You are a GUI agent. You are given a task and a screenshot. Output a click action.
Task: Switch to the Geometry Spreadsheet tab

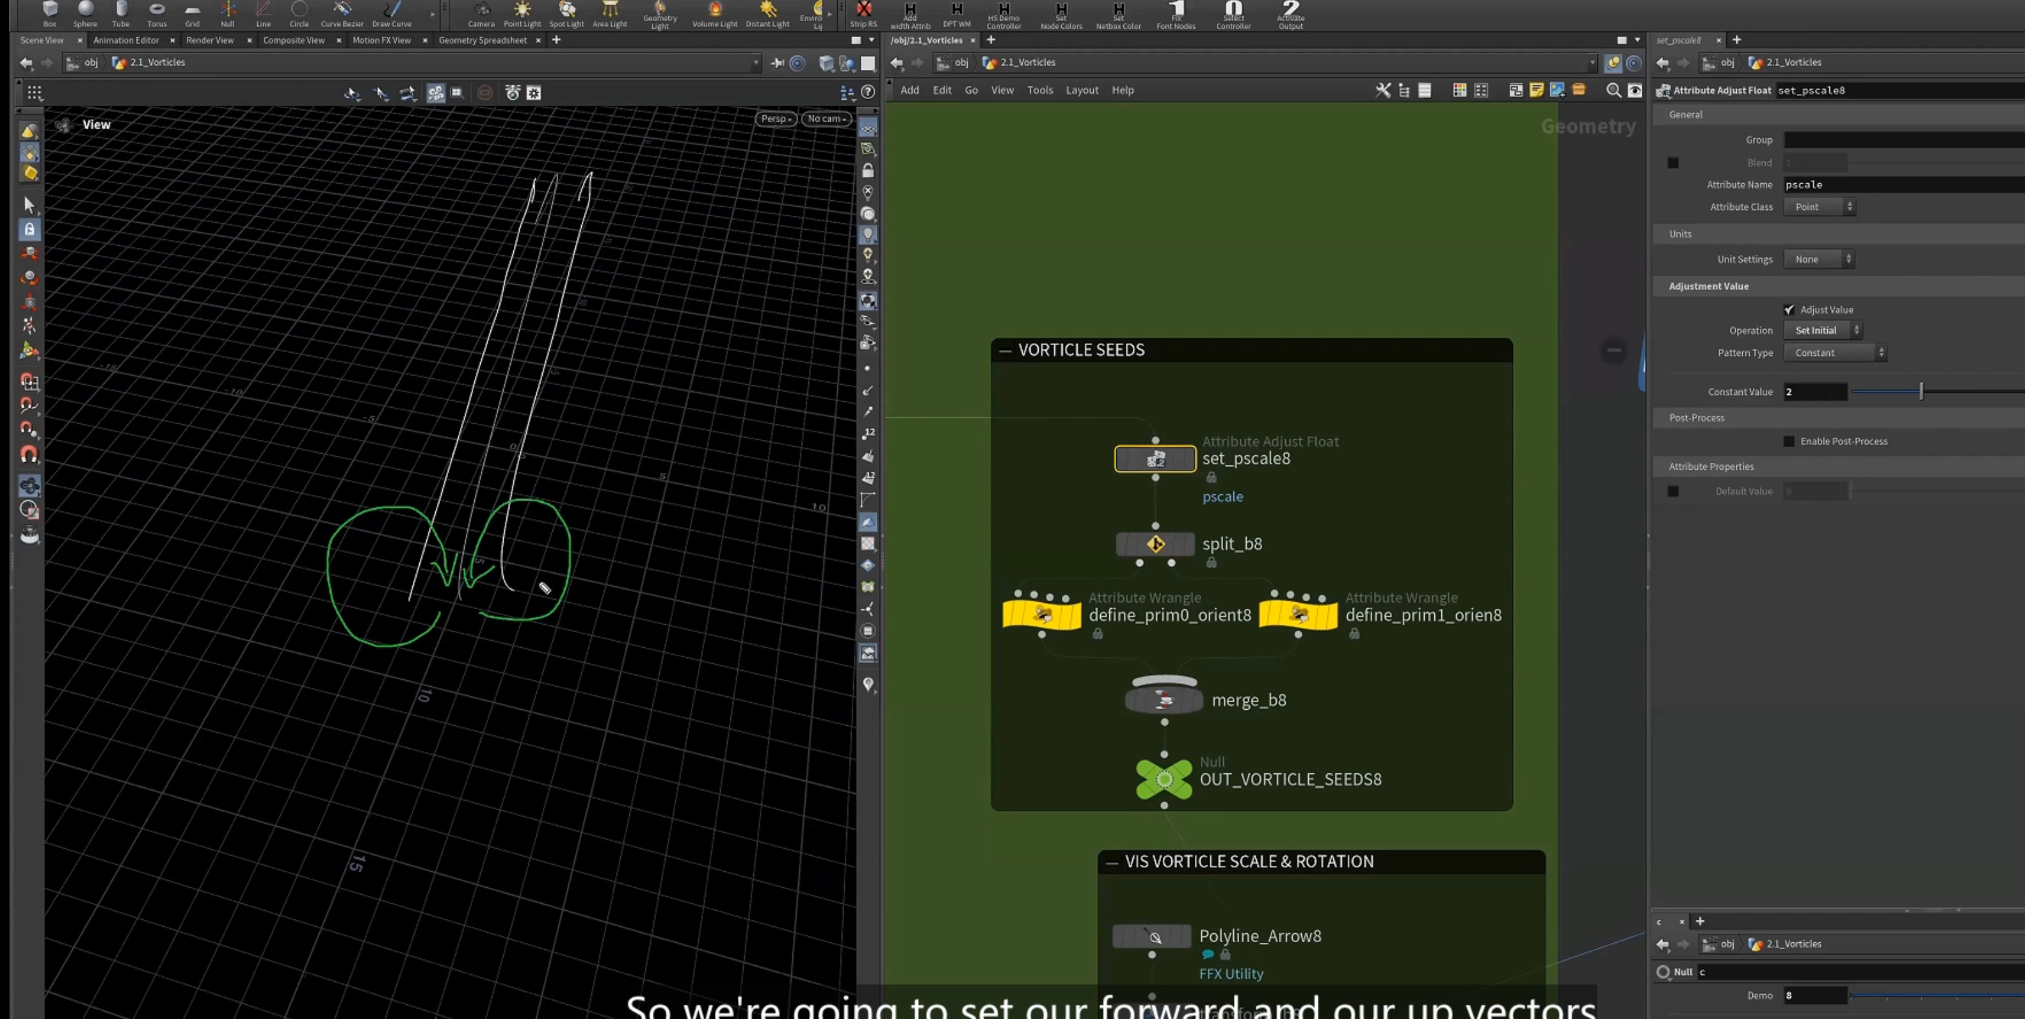click(483, 40)
